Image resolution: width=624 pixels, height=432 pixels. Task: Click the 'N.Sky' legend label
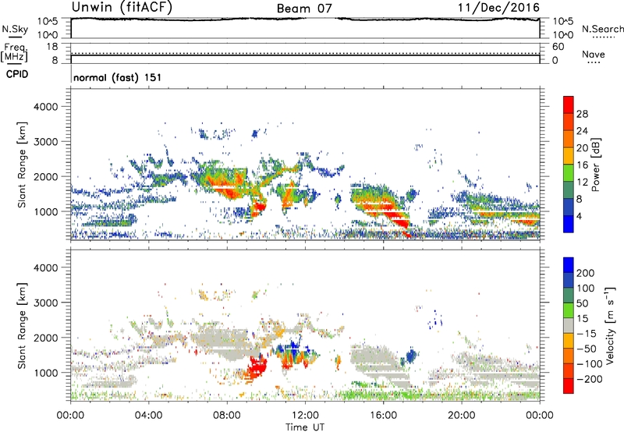point(15,29)
